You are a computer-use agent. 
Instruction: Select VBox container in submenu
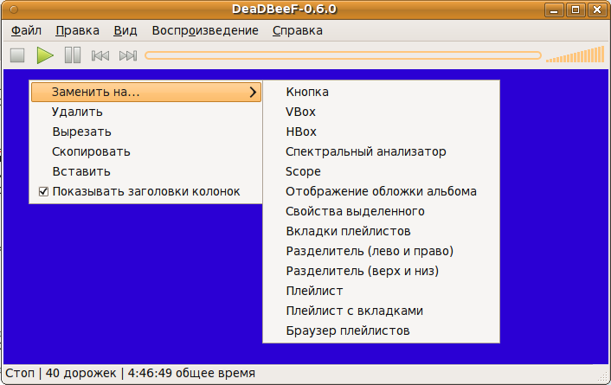[381, 112]
